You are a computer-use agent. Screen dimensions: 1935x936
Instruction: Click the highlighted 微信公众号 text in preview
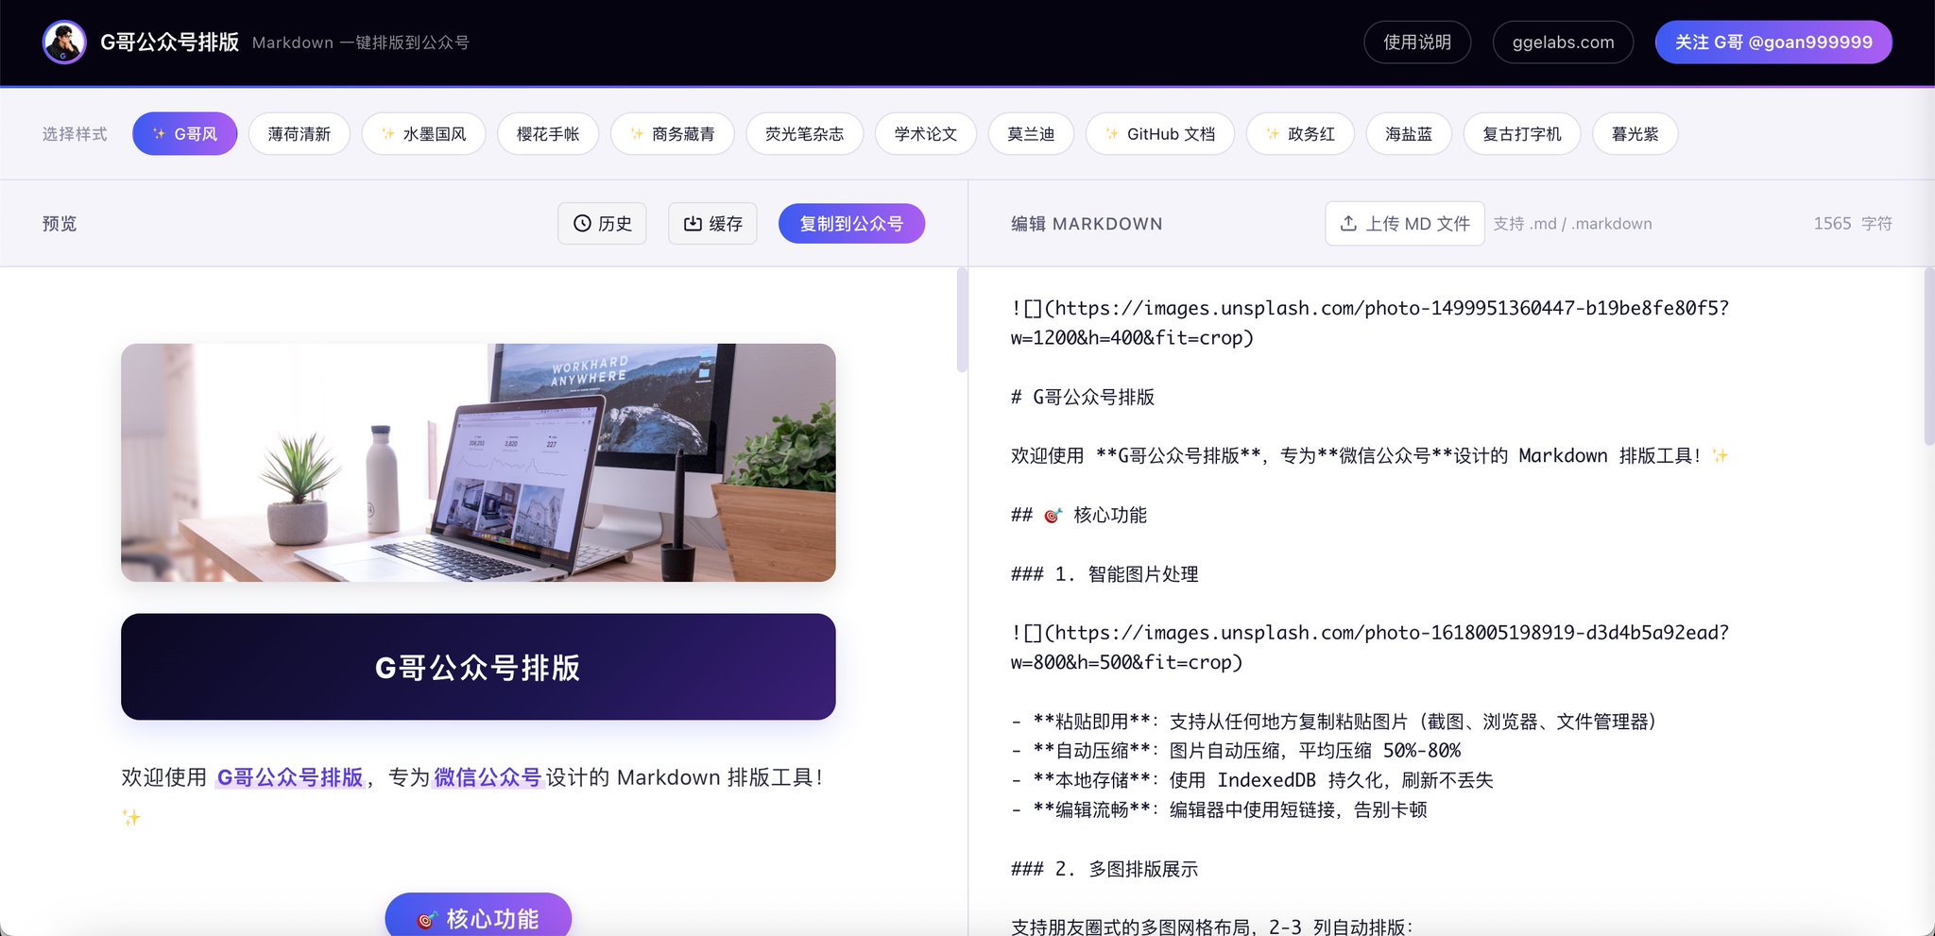(x=488, y=777)
